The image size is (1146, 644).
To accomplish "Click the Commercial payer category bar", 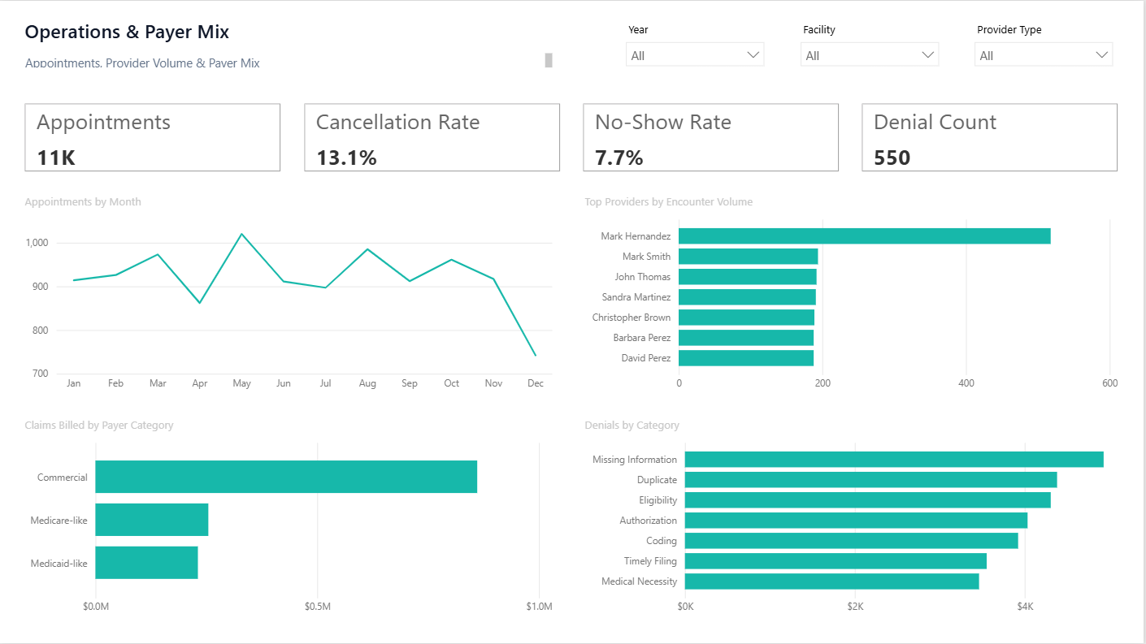I will [286, 477].
